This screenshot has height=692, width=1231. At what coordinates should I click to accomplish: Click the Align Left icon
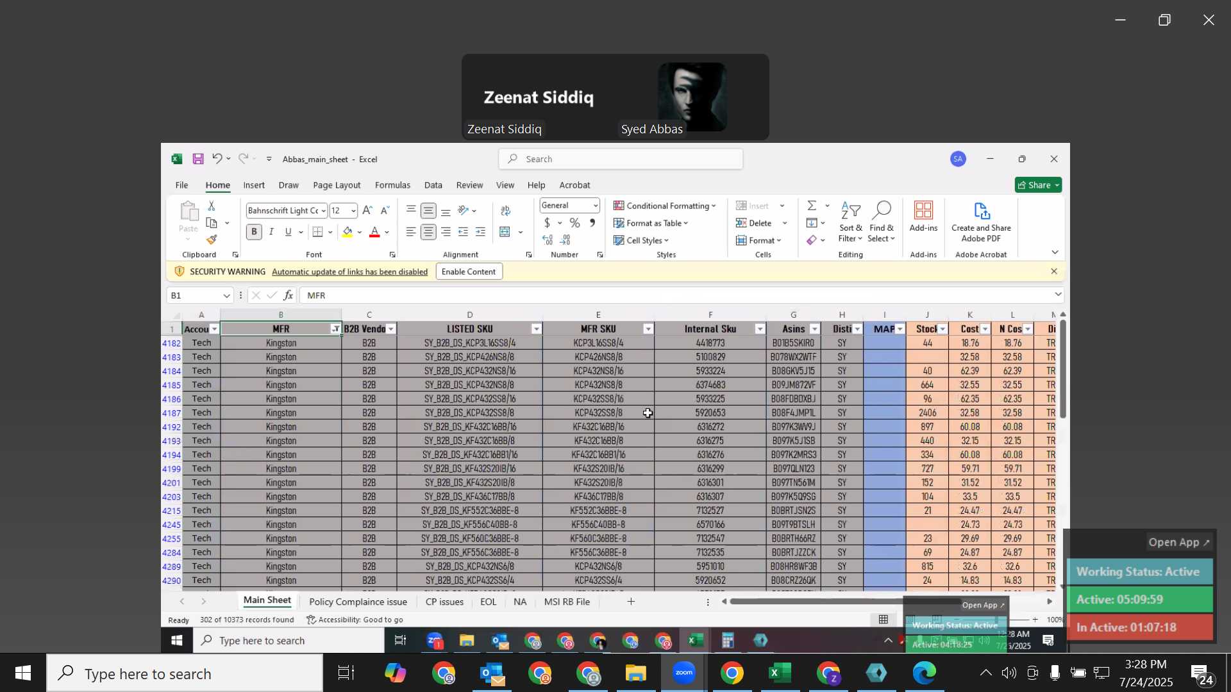[411, 232]
